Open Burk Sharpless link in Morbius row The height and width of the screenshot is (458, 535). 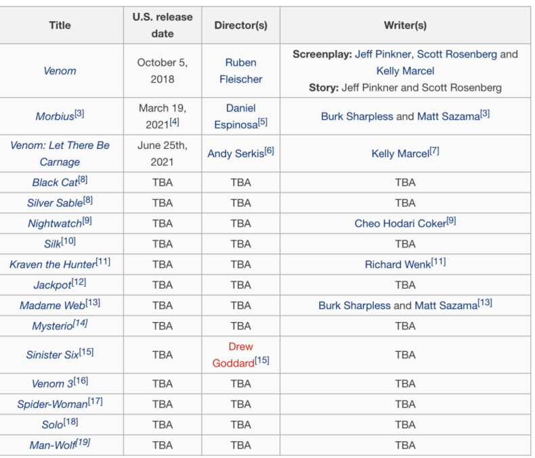point(358,116)
